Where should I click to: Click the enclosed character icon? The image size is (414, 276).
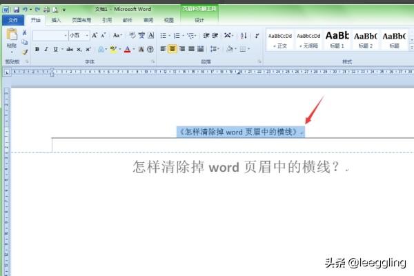150,49
